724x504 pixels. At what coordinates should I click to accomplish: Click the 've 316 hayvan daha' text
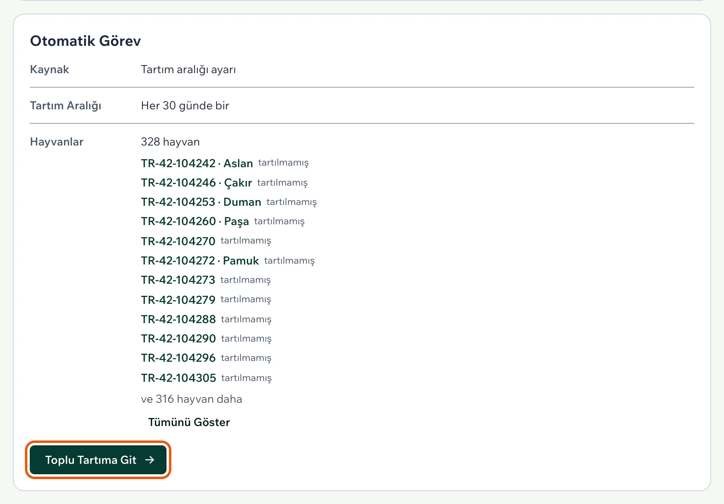tap(191, 399)
